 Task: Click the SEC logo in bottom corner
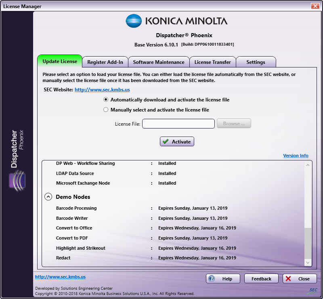pyautogui.click(x=313, y=291)
